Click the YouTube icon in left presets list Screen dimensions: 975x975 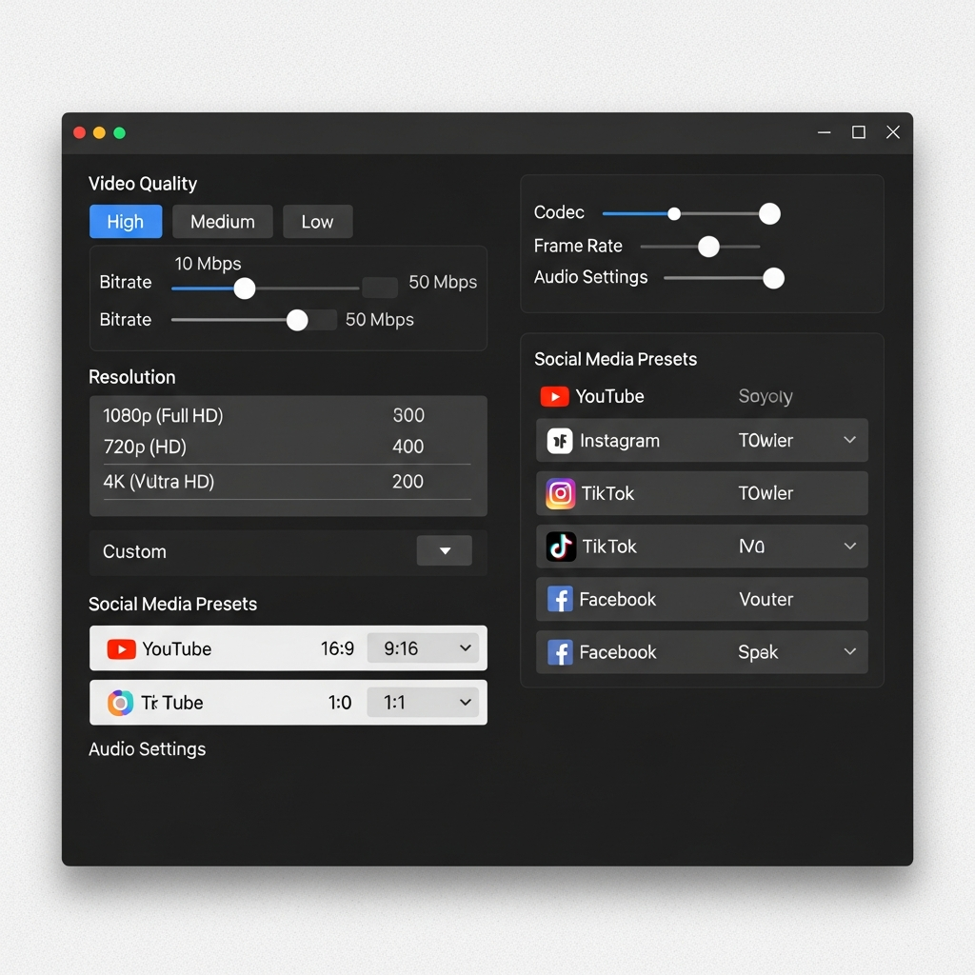[122, 648]
